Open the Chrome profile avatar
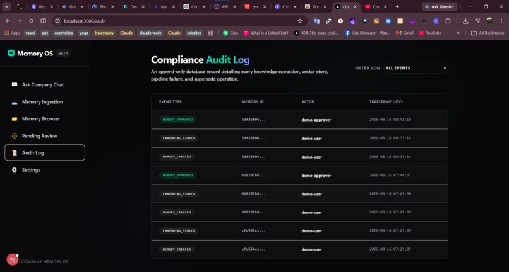The height and width of the screenshot is (272, 509). pyautogui.click(x=489, y=21)
